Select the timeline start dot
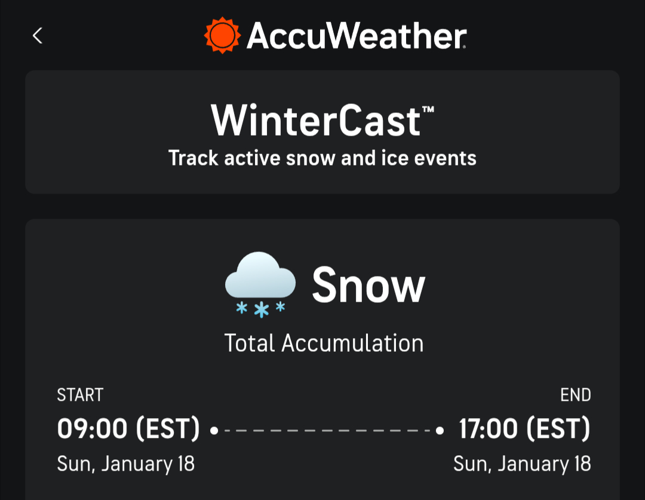The image size is (645, 500). 214,430
